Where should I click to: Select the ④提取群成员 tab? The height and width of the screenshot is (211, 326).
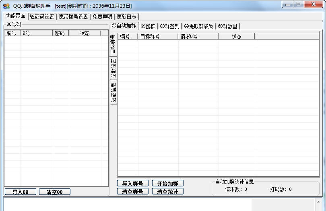tap(198, 26)
